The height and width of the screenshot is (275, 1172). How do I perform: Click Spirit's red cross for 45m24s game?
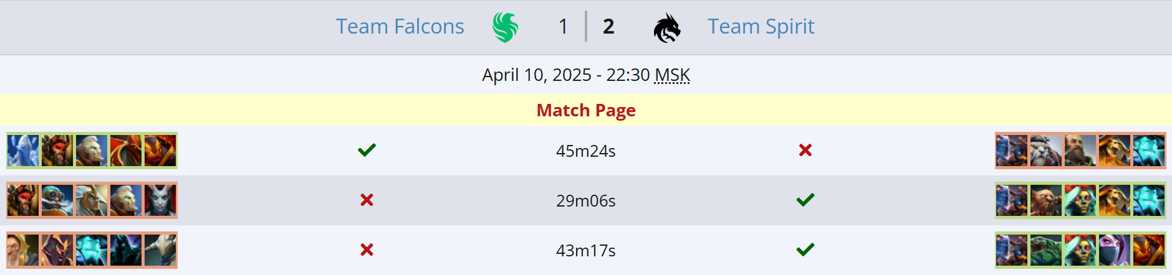pyautogui.click(x=805, y=150)
